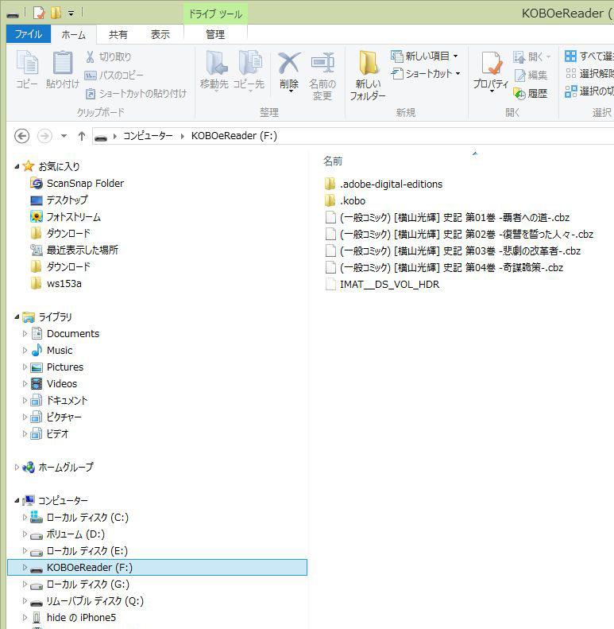Click the up one level arrow
This screenshot has width=614, height=629.
tap(81, 137)
